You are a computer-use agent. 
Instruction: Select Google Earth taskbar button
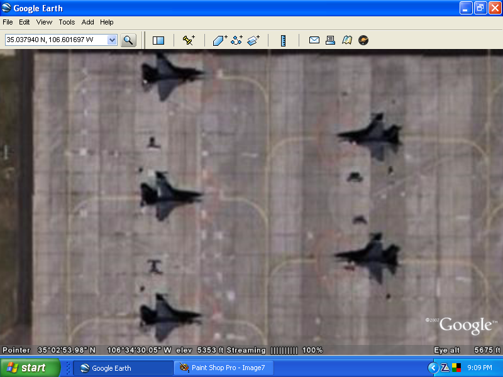123,368
